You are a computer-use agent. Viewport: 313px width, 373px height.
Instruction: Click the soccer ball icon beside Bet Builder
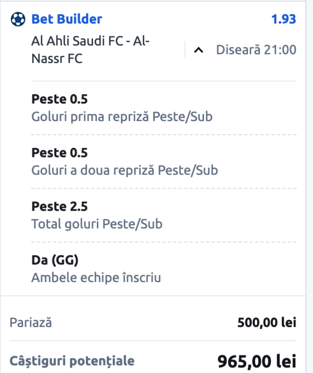(18, 19)
